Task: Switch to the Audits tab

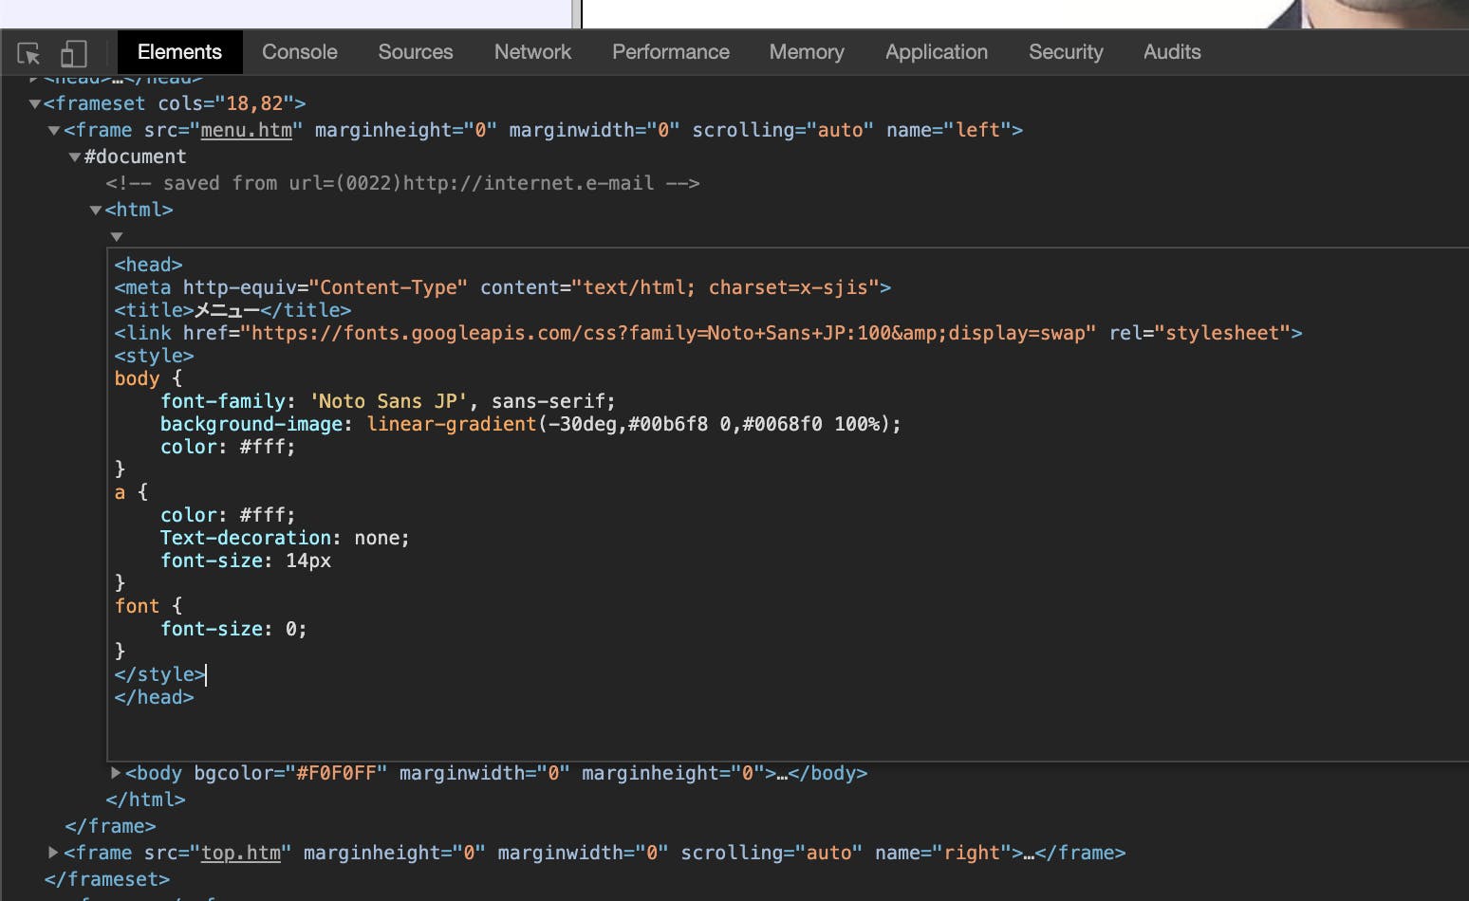Action: (x=1172, y=52)
